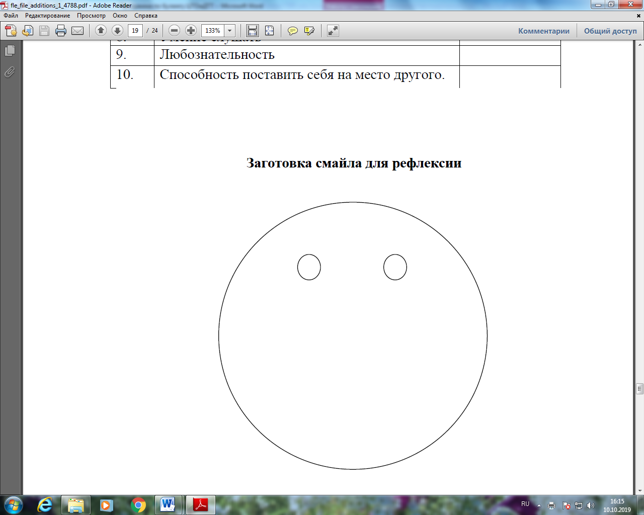
Task: Go to next page arrow button
Action: click(x=118, y=31)
